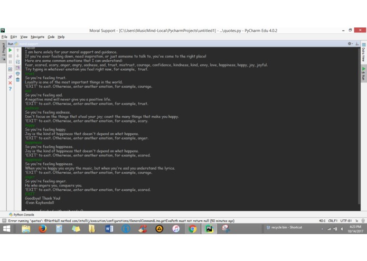Pin the Run tab with the pin icon
Screen dimensions: 367x261
10,77
